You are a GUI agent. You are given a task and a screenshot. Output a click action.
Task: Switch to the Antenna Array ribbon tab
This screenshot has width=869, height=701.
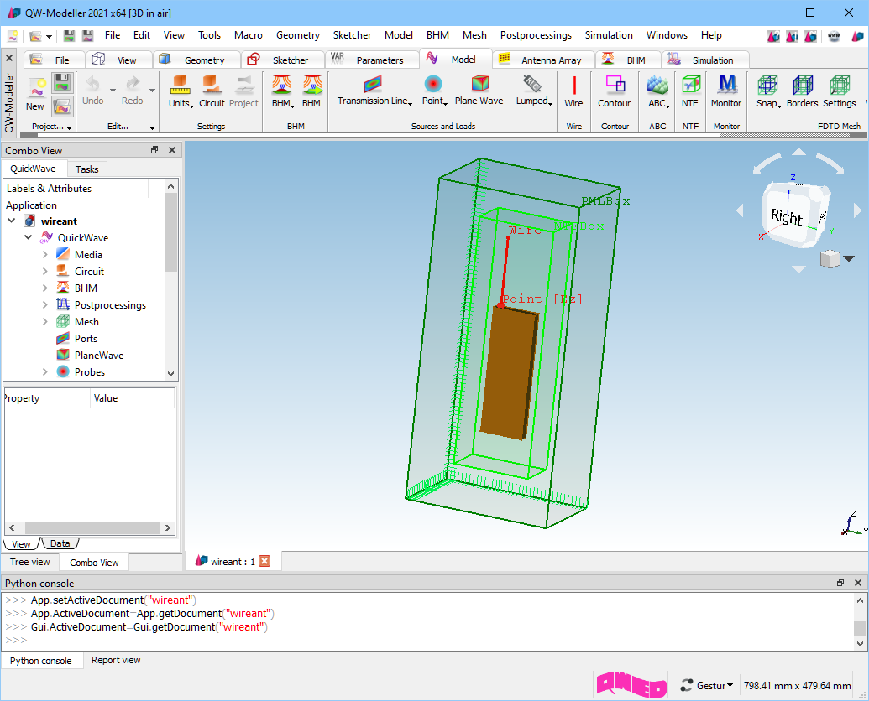(x=543, y=60)
